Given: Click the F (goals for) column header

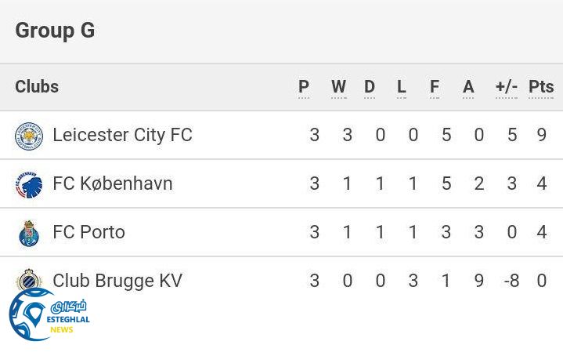Looking at the screenshot, I should (x=435, y=87).
